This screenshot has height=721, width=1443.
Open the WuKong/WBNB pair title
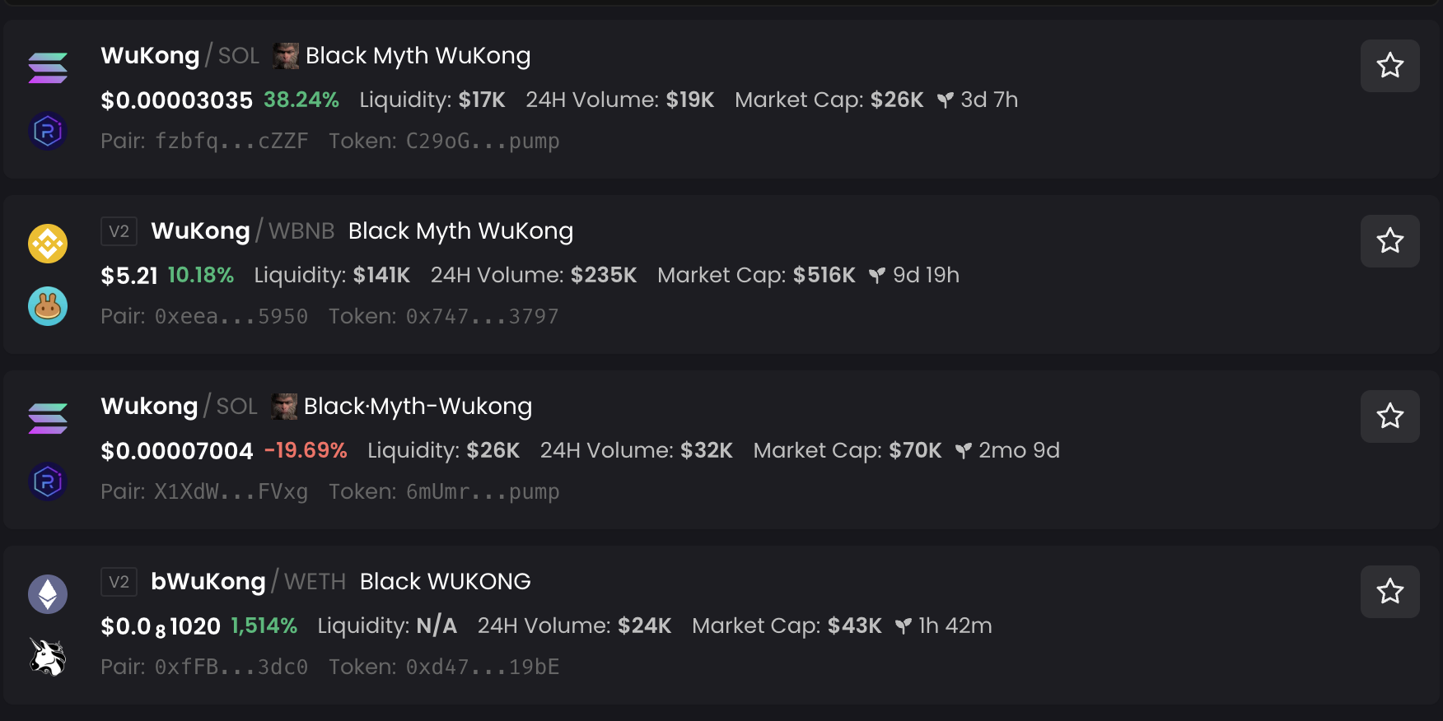pos(200,231)
